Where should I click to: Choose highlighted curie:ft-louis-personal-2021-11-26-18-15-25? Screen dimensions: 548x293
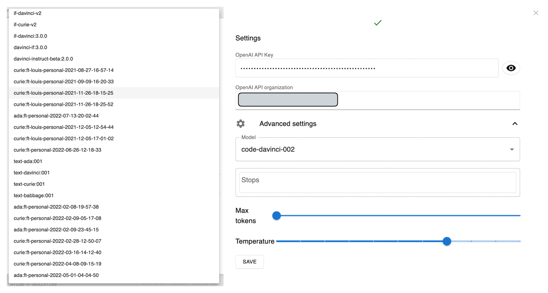pos(114,93)
